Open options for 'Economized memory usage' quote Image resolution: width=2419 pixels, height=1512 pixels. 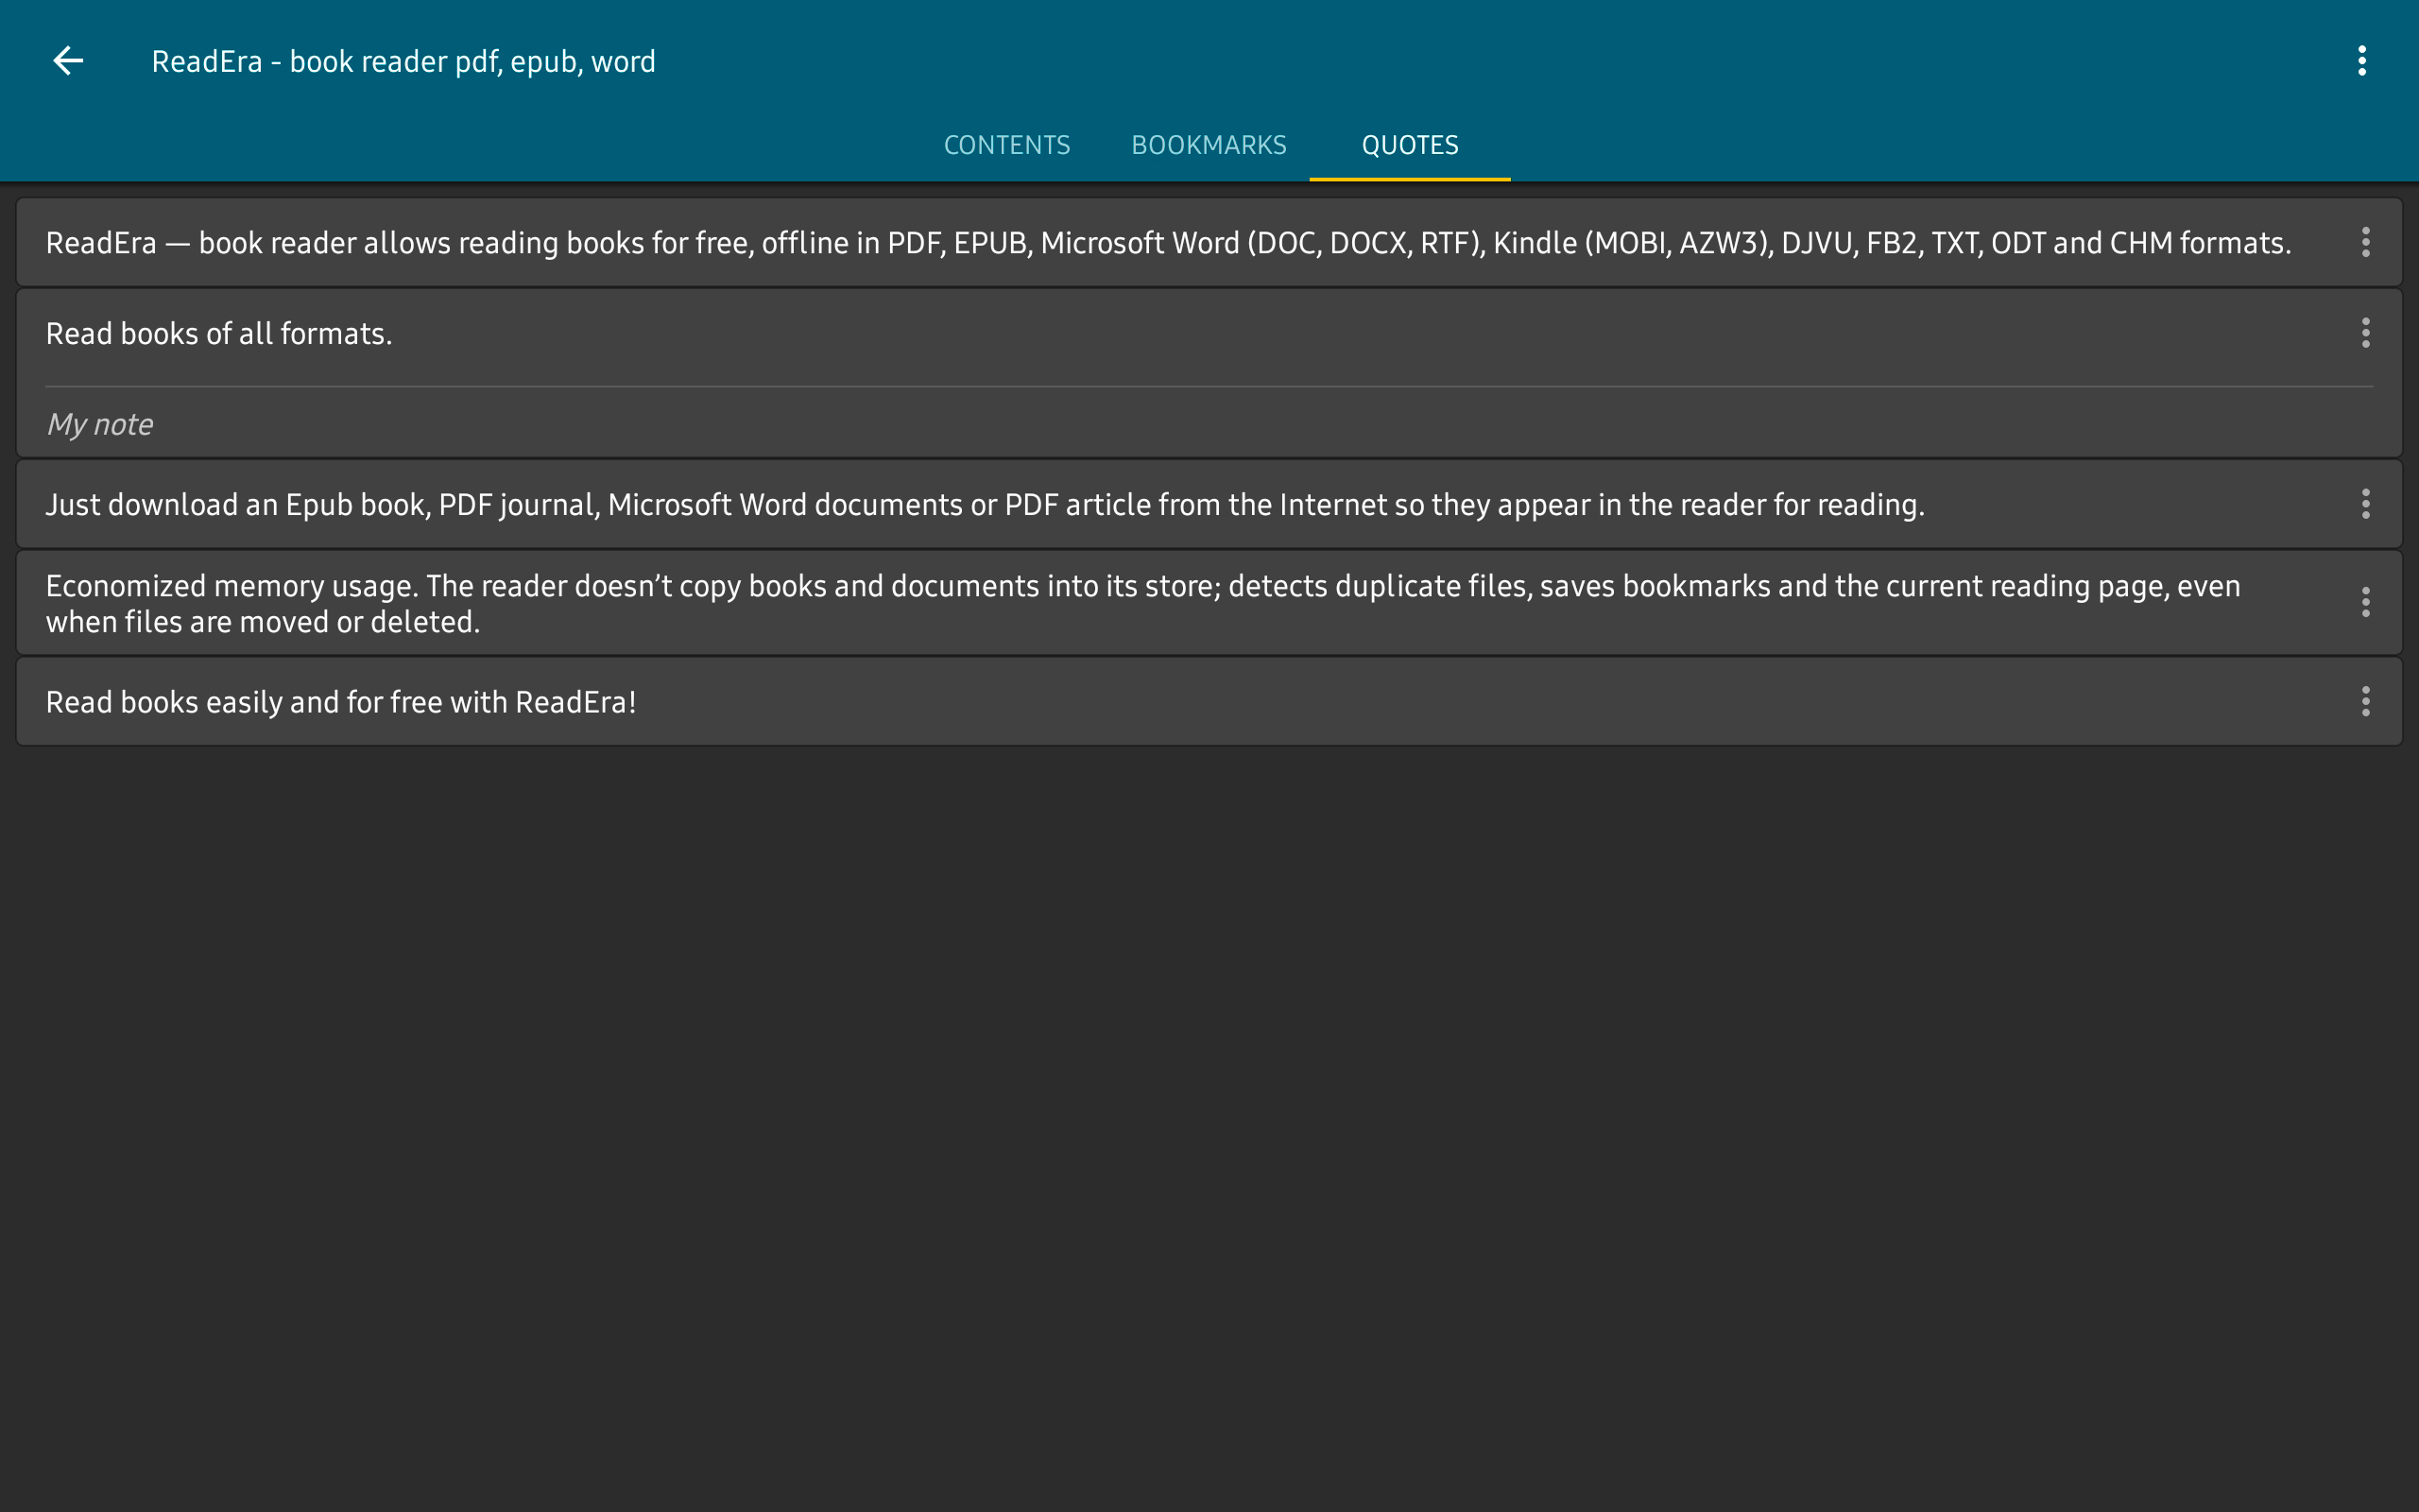tap(2365, 602)
